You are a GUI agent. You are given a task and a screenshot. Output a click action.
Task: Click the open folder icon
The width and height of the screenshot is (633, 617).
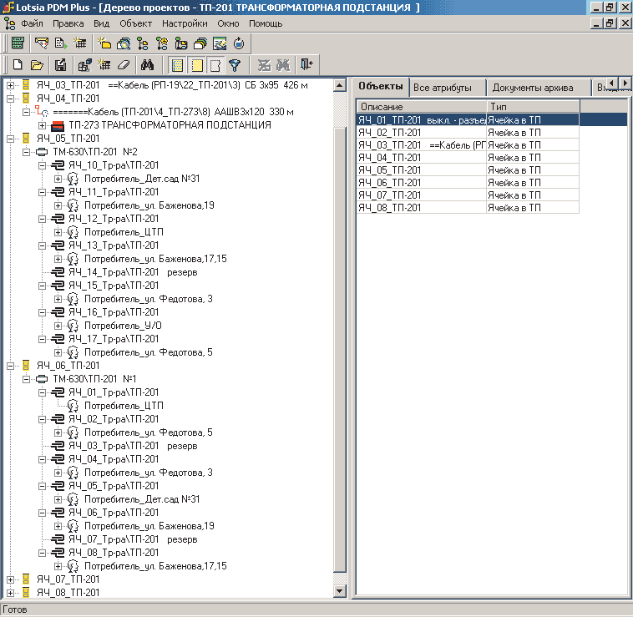click(38, 65)
